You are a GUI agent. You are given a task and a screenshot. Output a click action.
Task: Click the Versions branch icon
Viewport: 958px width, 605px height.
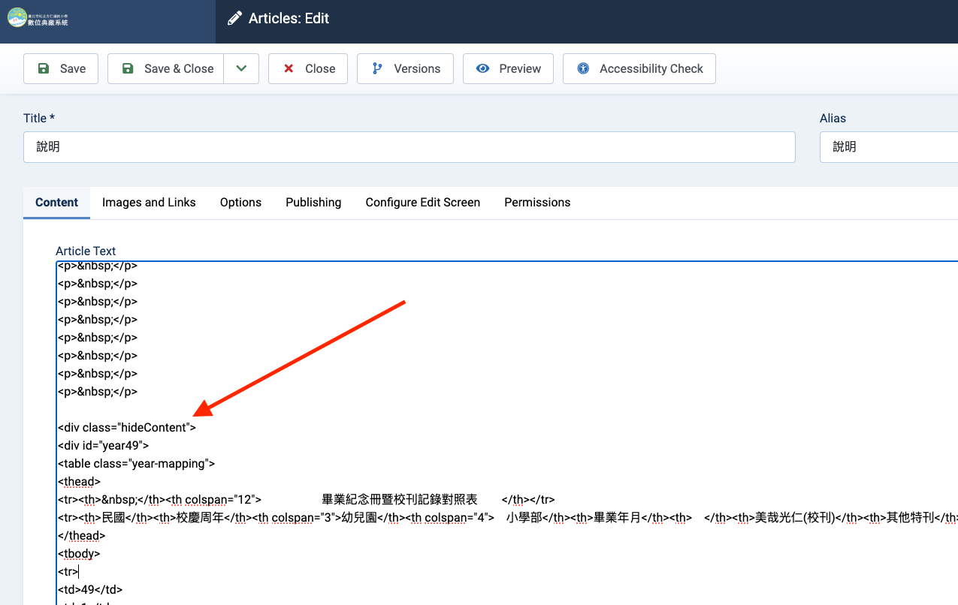pos(377,68)
